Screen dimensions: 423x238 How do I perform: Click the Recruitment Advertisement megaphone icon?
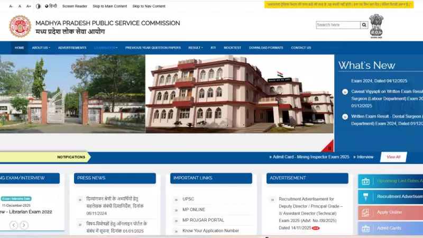click(x=365, y=197)
